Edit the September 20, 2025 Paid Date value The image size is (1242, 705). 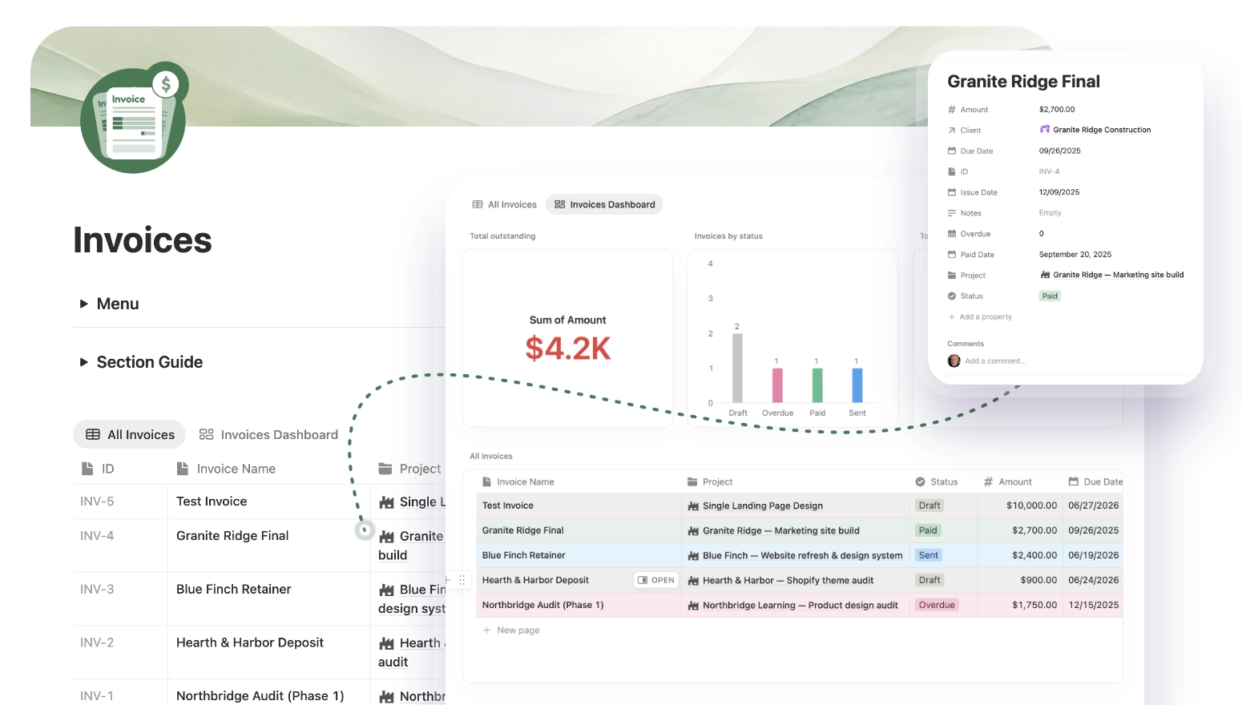(x=1075, y=255)
